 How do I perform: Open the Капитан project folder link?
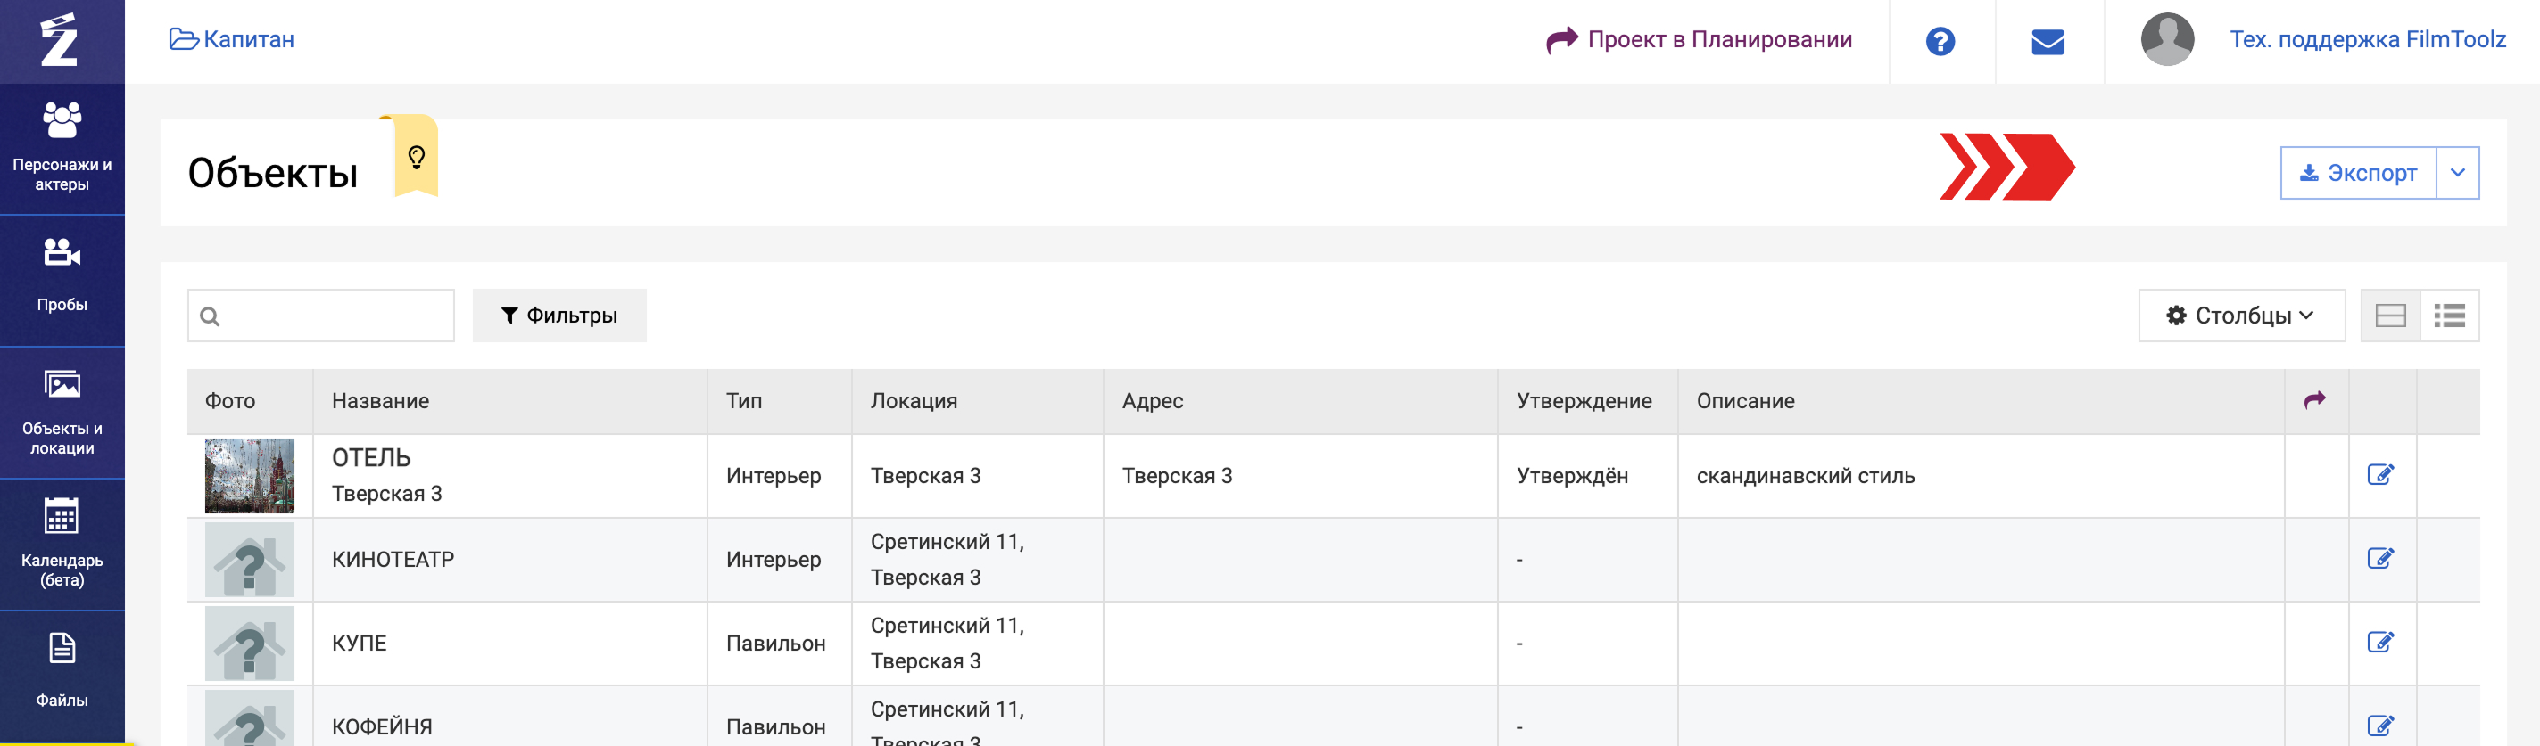tap(232, 39)
